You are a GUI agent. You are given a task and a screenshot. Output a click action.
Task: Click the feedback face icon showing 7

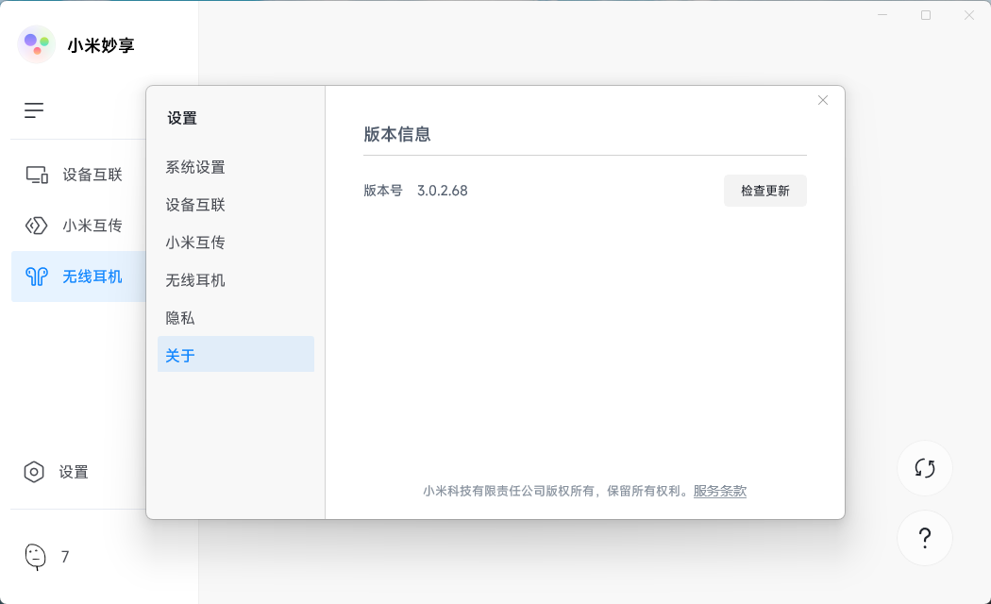(35, 557)
